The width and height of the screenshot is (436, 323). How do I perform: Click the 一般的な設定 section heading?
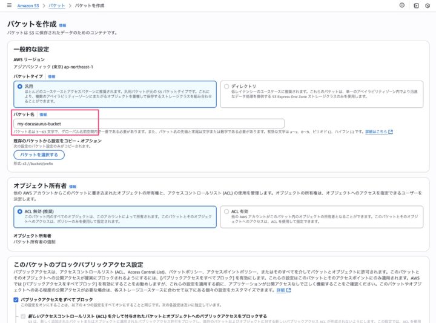click(x=31, y=50)
